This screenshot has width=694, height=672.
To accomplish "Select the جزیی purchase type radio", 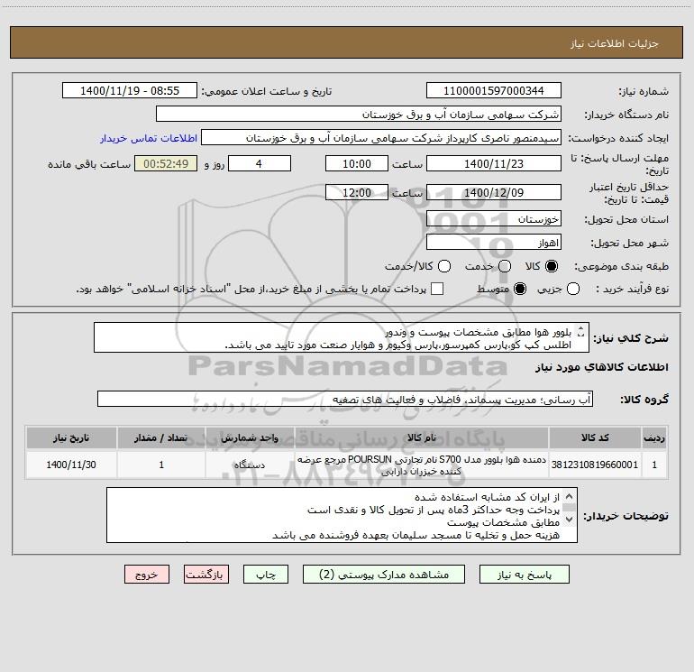I will [573, 290].
